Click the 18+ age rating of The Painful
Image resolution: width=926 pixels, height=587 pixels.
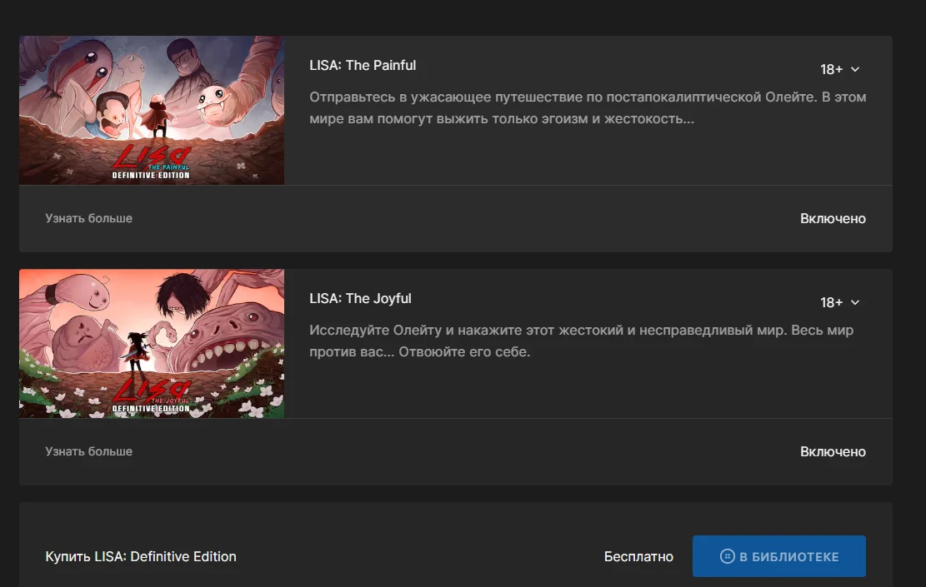831,70
